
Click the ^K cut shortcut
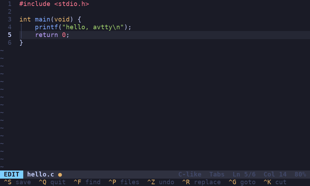tap(275, 182)
